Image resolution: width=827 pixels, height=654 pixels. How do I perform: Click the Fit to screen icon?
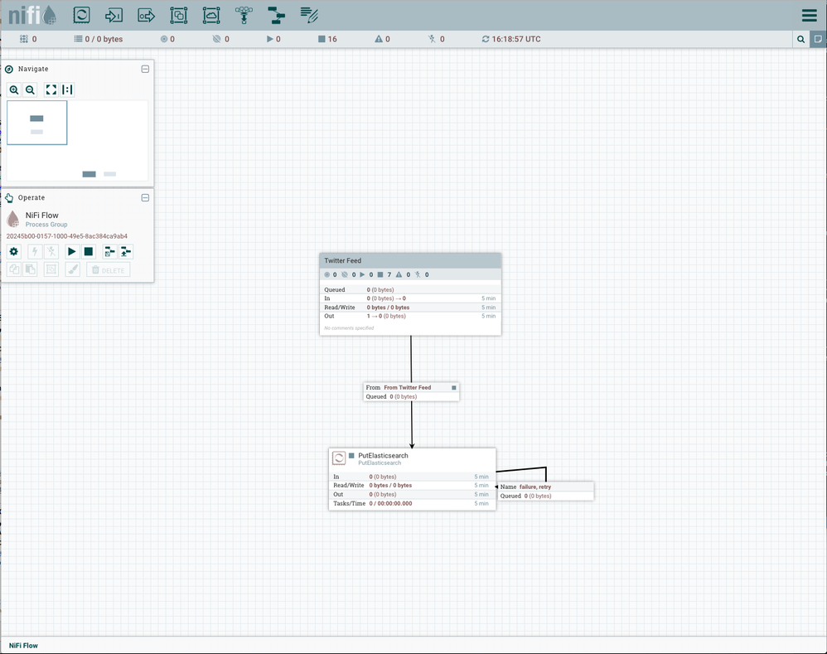51,90
